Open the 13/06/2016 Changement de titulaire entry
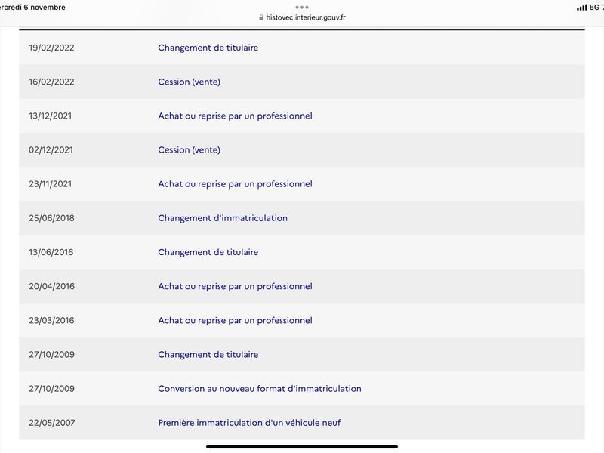 tap(208, 252)
